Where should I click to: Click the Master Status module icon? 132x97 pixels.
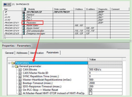tap(24, 25)
